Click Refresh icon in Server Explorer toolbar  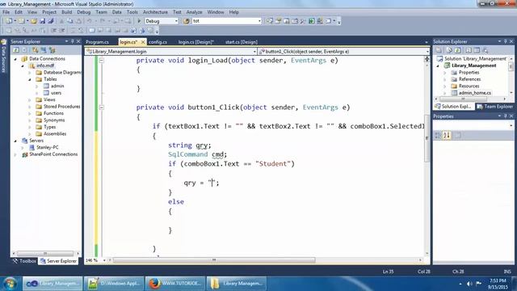click(x=16, y=50)
